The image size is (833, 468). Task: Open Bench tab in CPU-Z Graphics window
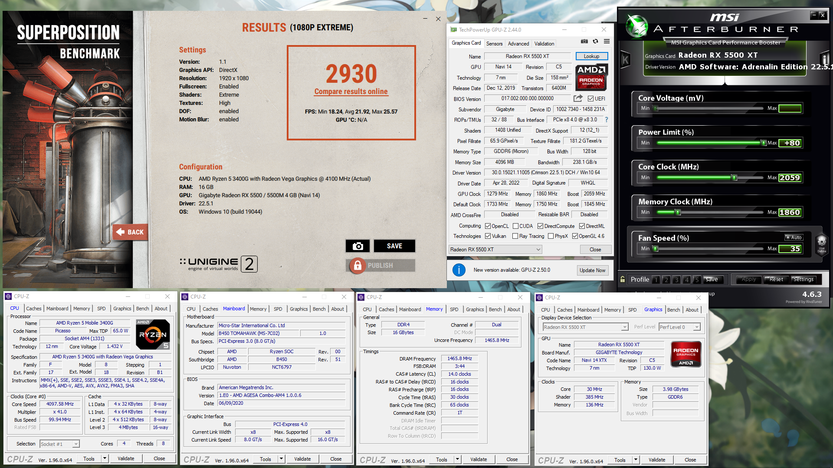point(674,310)
